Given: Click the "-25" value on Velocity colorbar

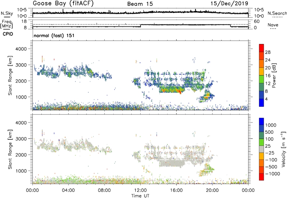Looking at the screenshot, I should (x=270, y=153).
